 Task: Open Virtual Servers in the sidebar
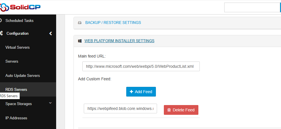pos(17,47)
